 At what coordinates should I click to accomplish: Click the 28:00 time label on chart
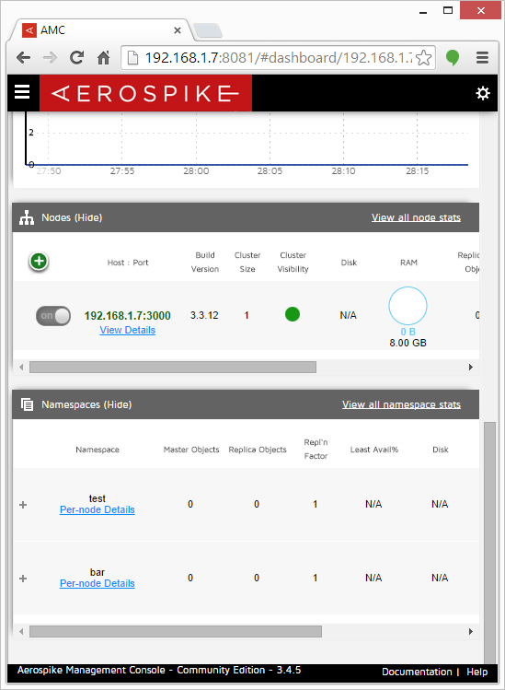[196, 170]
